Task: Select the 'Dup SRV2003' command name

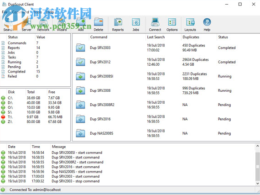Action: point(100,48)
